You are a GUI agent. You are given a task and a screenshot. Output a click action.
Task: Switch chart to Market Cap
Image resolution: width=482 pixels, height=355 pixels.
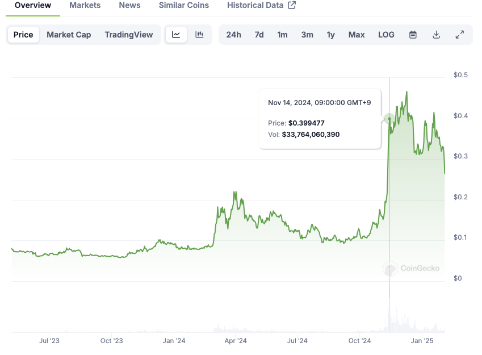(x=69, y=35)
